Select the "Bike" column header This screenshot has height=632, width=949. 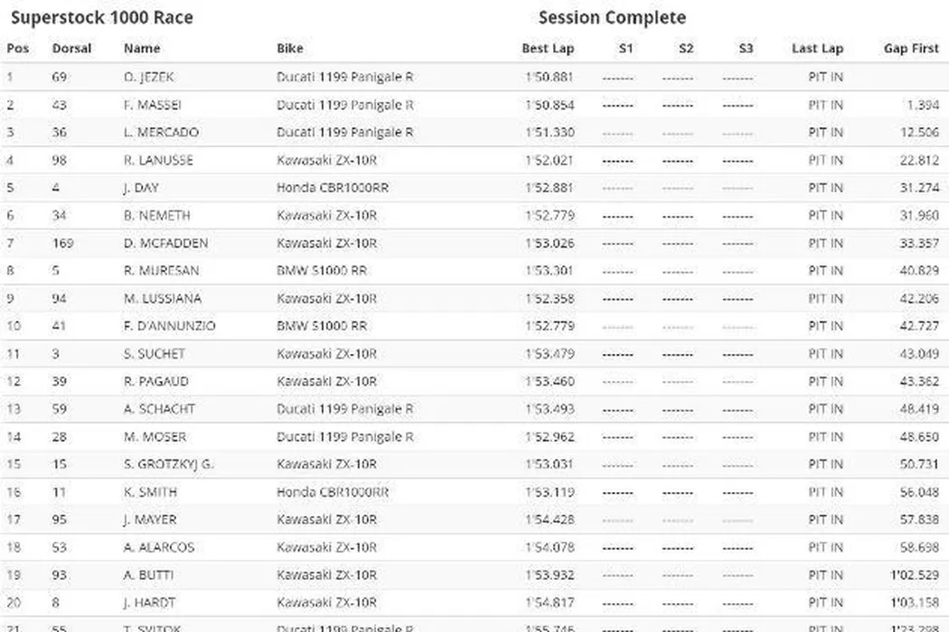point(290,49)
